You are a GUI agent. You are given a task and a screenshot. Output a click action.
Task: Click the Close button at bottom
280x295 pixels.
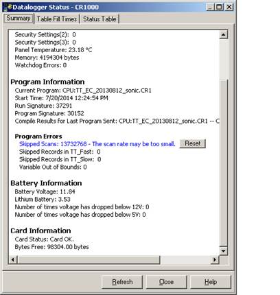coord(166,282)
